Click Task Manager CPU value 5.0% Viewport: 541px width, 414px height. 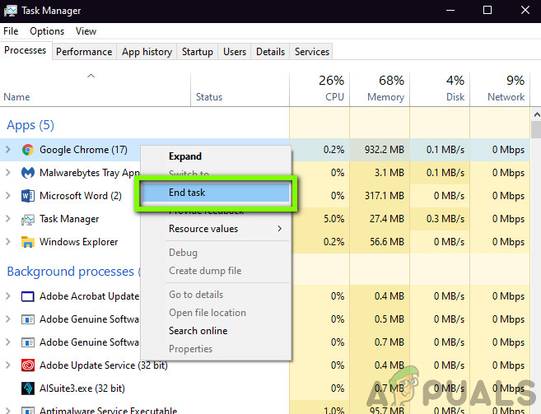coord(334,219)
